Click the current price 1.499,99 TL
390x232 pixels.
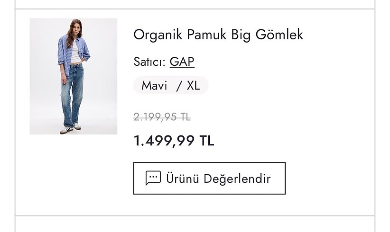coord(174,141)
